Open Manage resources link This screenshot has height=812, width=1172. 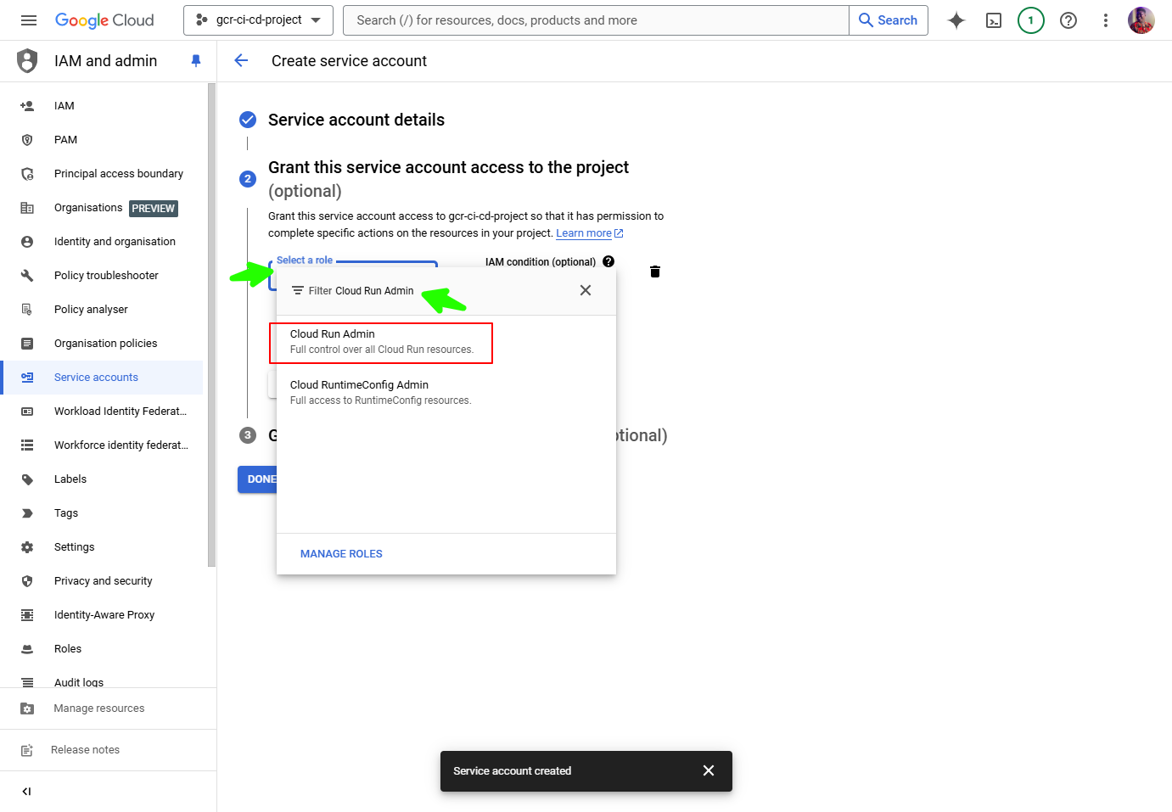tap(99, 708)
